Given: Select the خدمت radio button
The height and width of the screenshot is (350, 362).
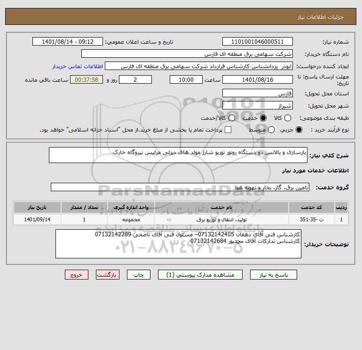Looking at the screenshot, I should [x=263, y=118].
